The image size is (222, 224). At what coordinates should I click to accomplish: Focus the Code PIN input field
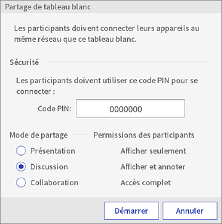[130, 109]
